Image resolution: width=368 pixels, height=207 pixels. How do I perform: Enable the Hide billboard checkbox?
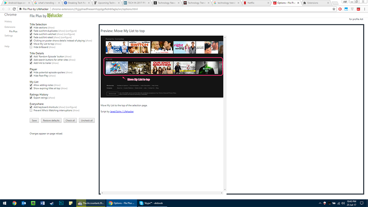(31, 47)
